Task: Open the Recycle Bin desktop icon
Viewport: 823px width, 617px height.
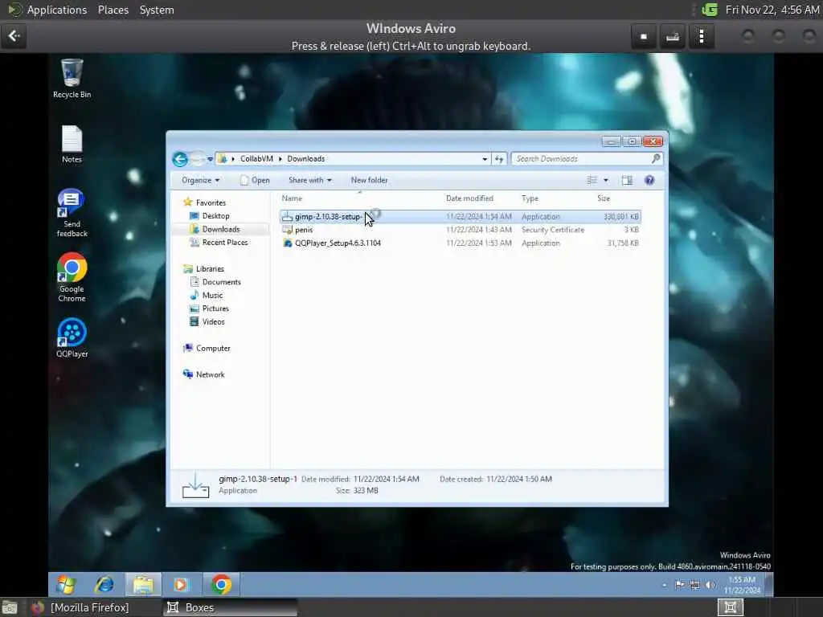Action: click(72, 79)
